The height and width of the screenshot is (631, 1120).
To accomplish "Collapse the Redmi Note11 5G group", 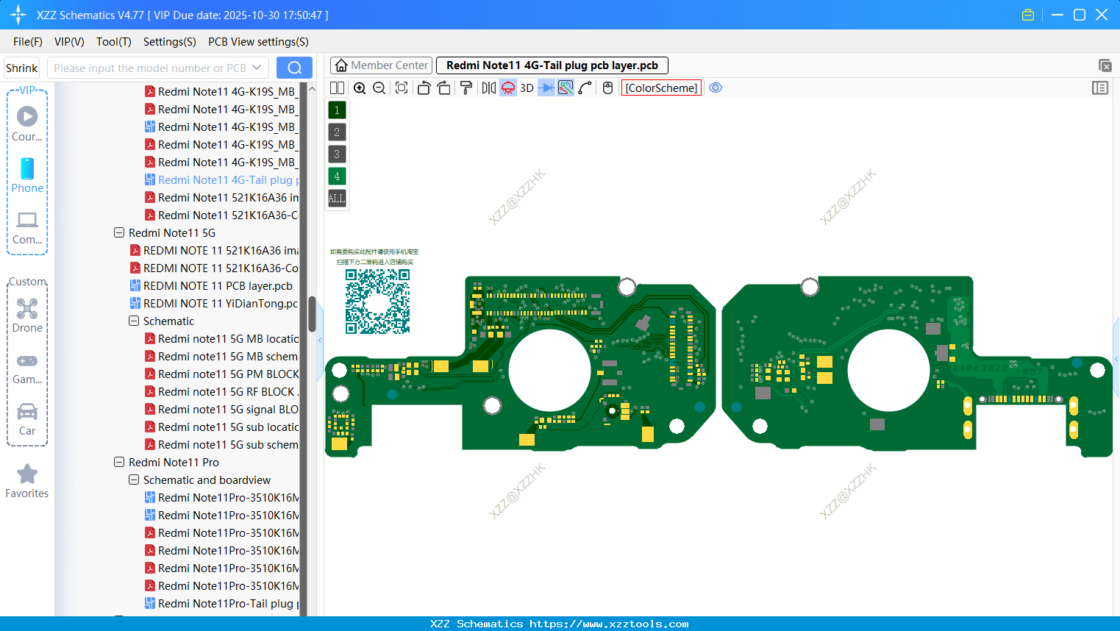I will pyautogui.click(x=119, y=232).
